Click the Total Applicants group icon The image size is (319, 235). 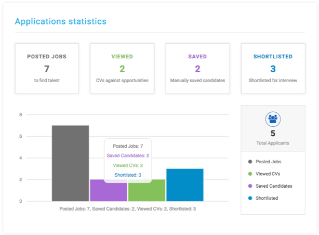pyautogui.click(x=272, y=119)
